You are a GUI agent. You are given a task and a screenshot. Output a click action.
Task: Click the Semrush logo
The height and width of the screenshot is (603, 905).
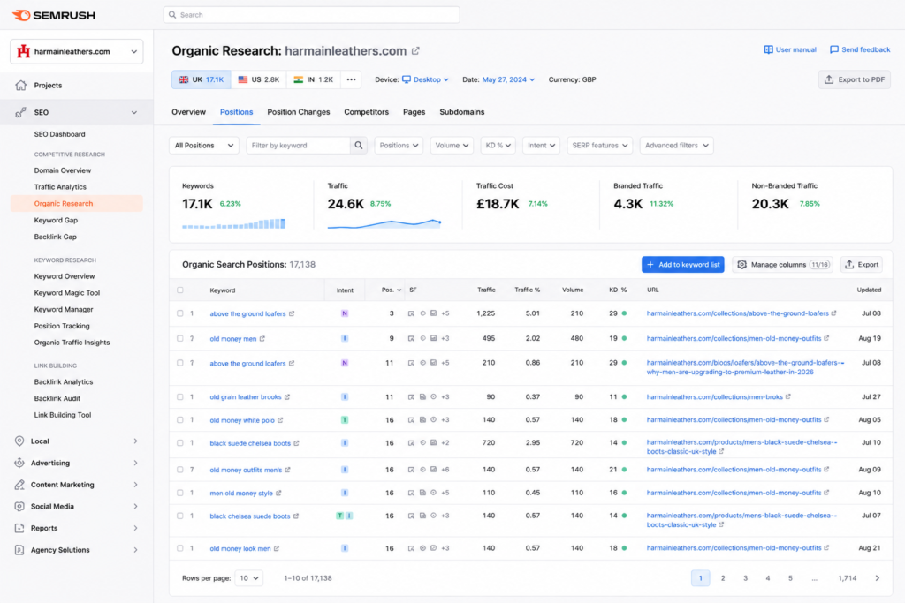(54, 15)
